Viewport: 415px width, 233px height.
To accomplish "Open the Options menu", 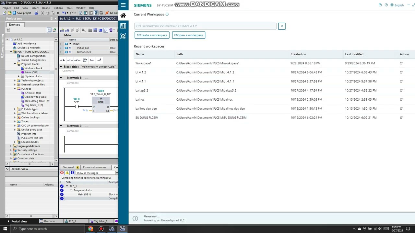I will [58, 8].
